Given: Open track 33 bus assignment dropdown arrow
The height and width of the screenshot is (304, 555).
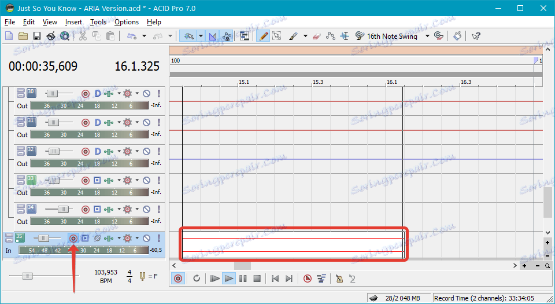Looking at the screenshot, I should coord(119,180).
